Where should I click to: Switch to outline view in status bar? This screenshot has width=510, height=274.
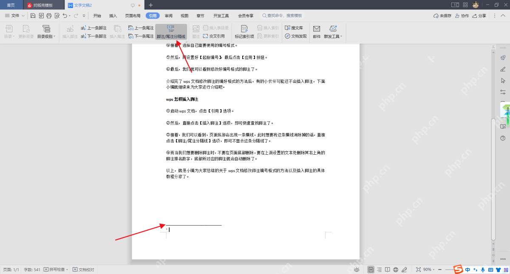[x=379, y=270]
